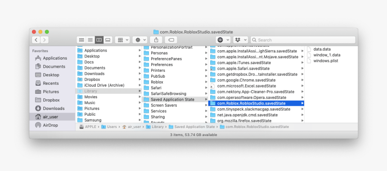Viewport: 387px width, 171px height.
Task: Open Documents in sidebar Favorites
Action: point(50,66)
